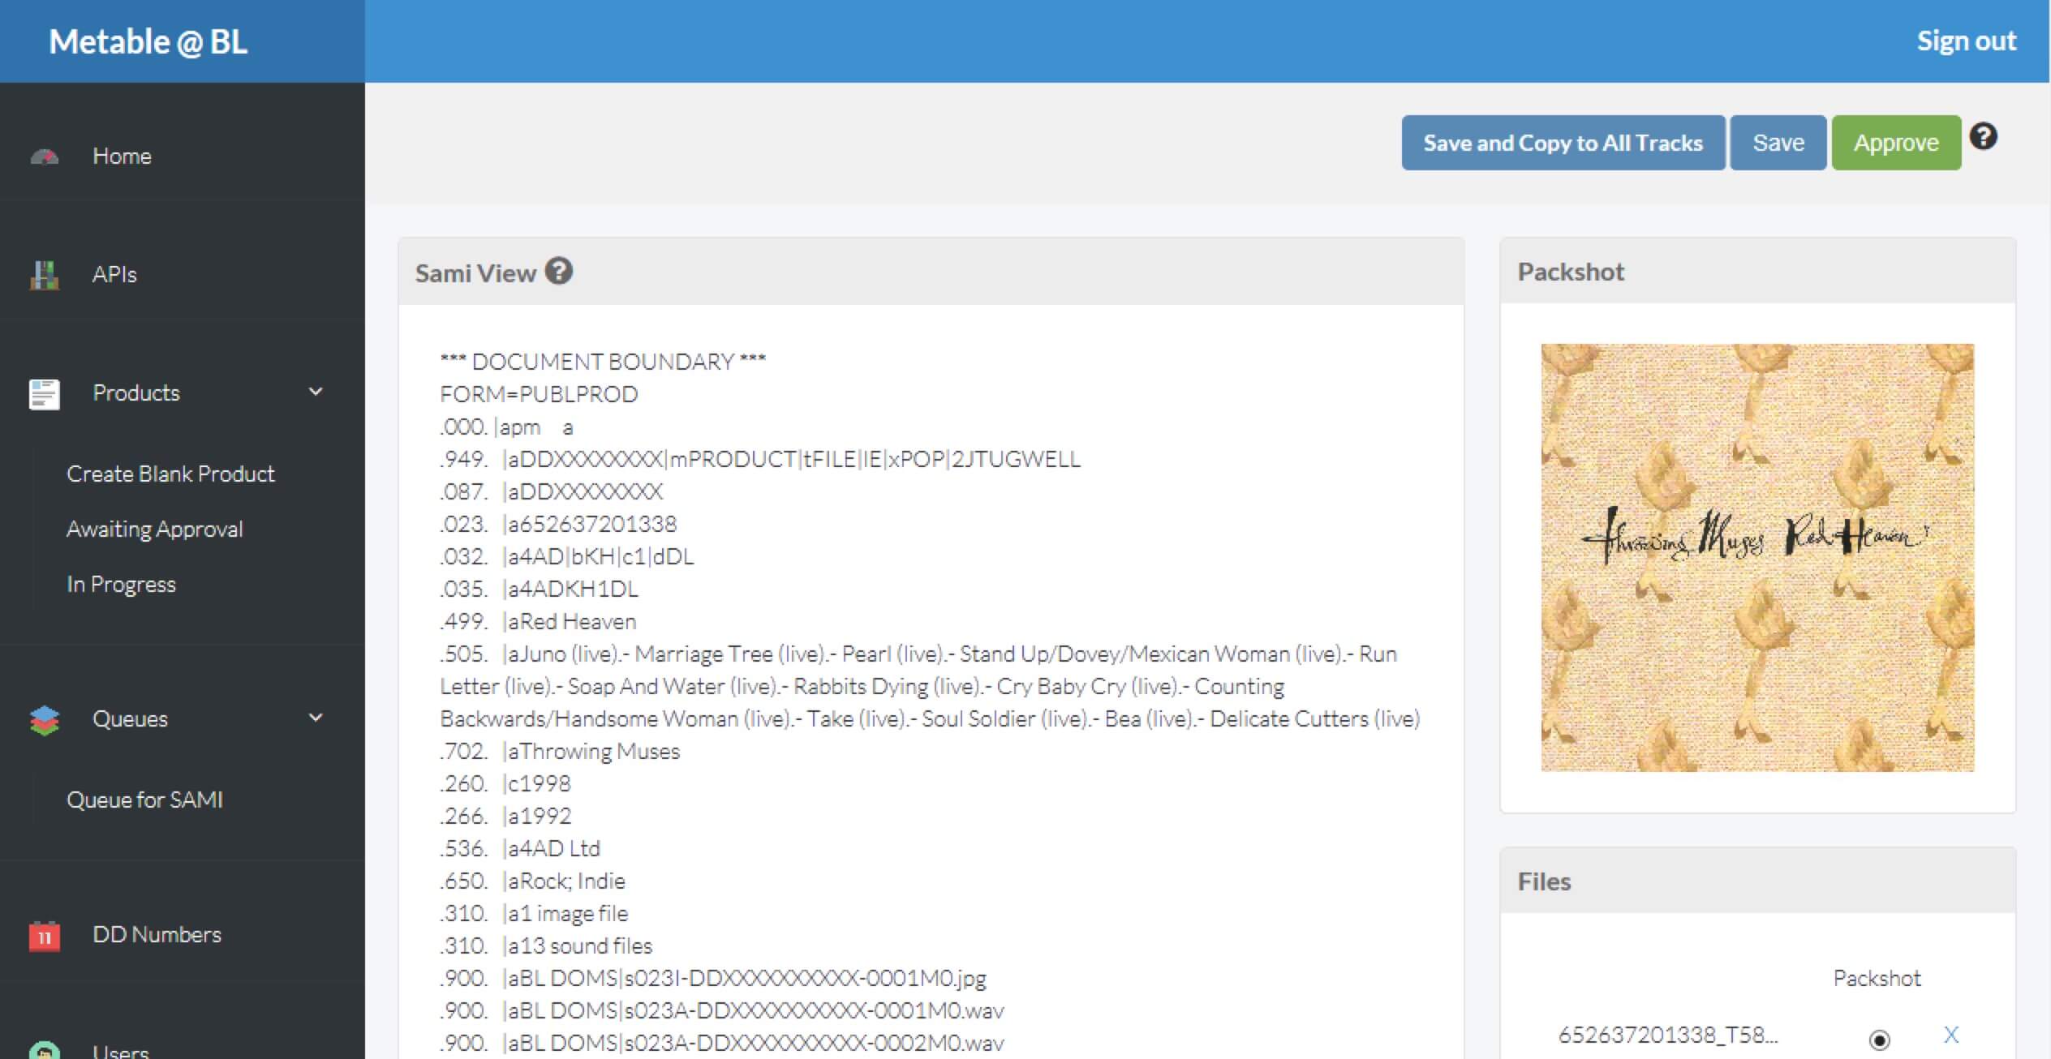The image size is (2051, 1059).
Task: Click the '.499. |aRed Heaven' line
Action: coord(538,621)
